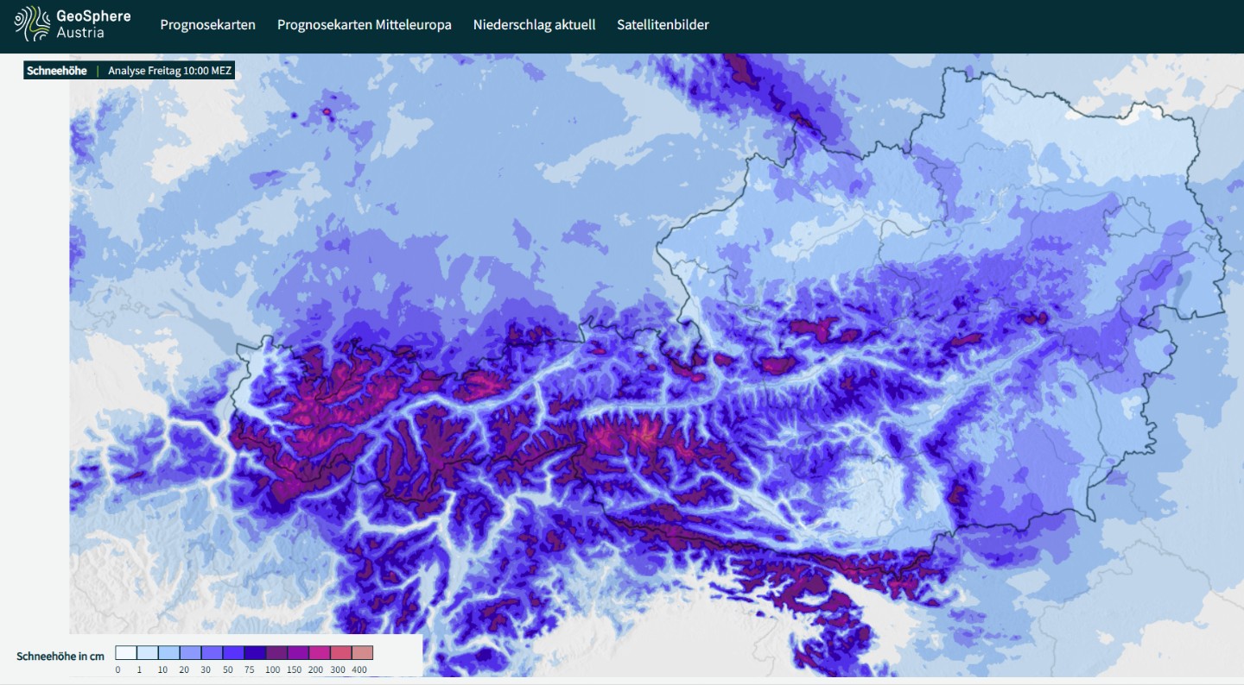The height and width of the screenshot is (685, 1244).
Task: Select the 75 cm dark blue swatch
Action: tap(255, 653)
